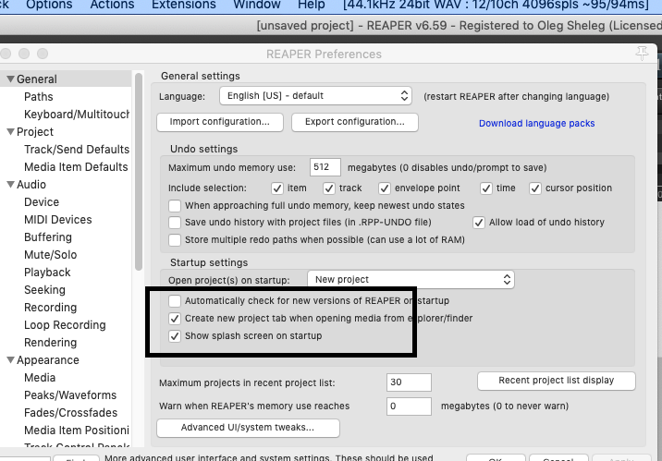
Task: Toggle cursor position in undo selection
Action: coord(535,188)
